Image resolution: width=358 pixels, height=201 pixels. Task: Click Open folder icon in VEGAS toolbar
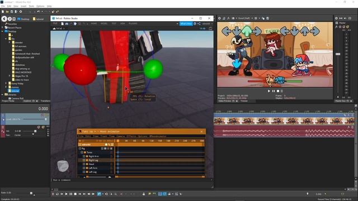(x=7, y=11)
